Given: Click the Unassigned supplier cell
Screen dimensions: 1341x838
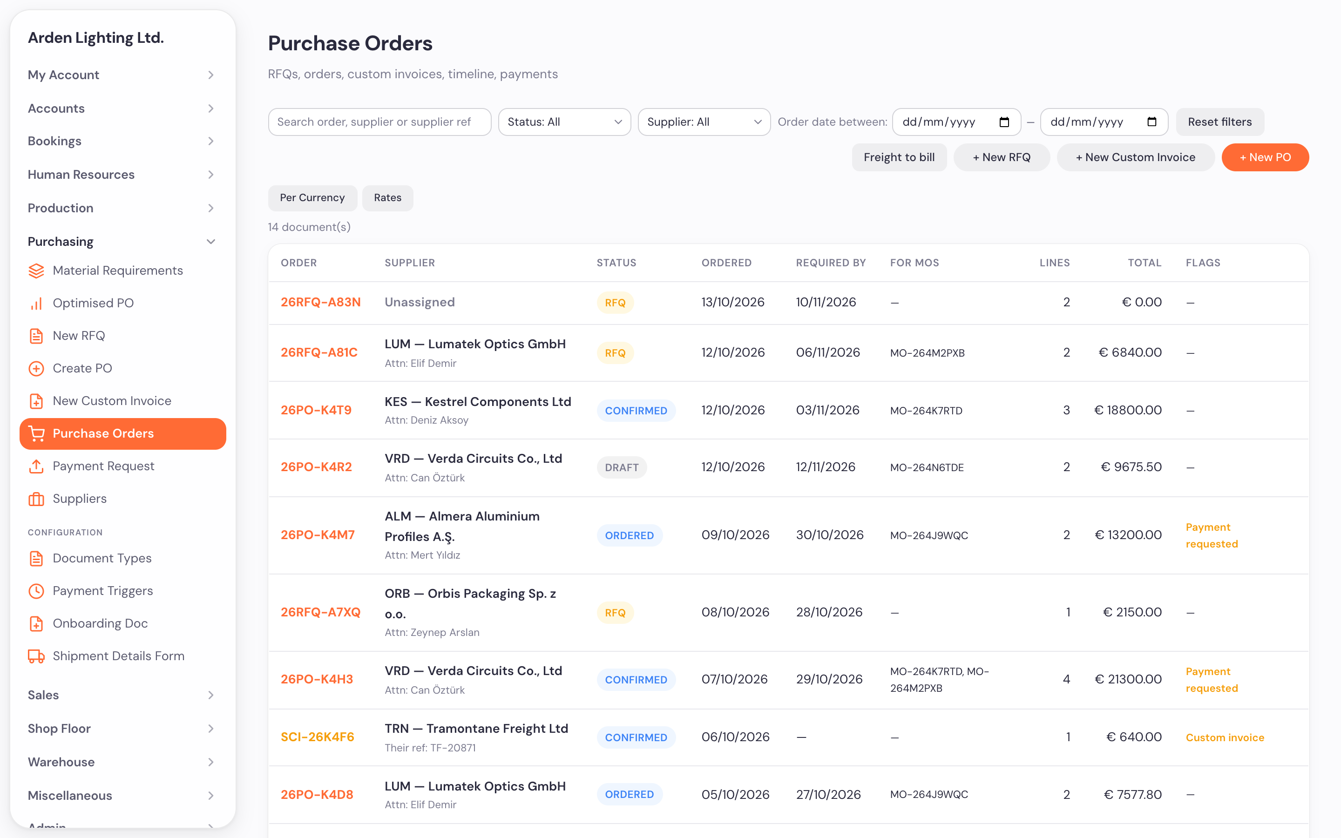Looking at the screenshot, I should (x=420, y=303).
